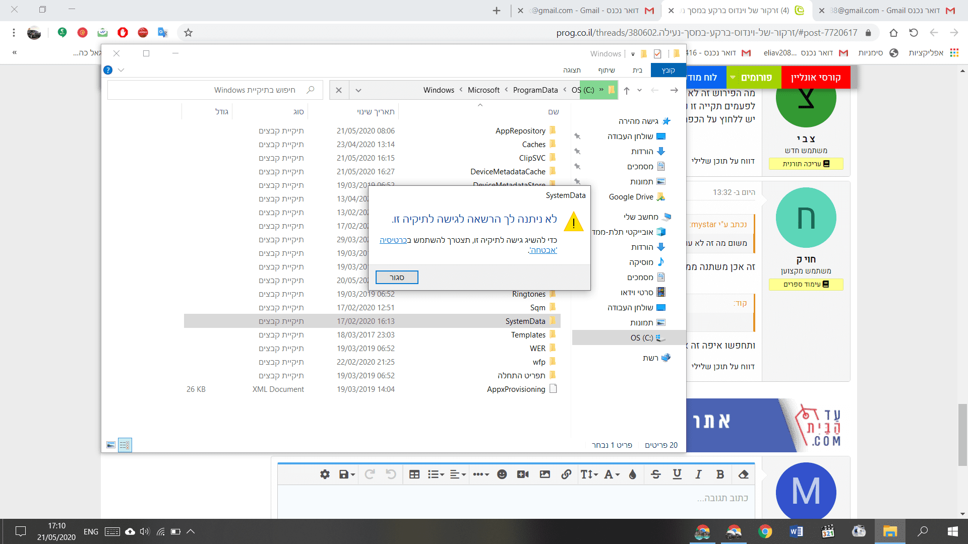Viewport: 968px width, 544px height.
Task: Toggle the details view layout button
Action: [x=125, y=445]
